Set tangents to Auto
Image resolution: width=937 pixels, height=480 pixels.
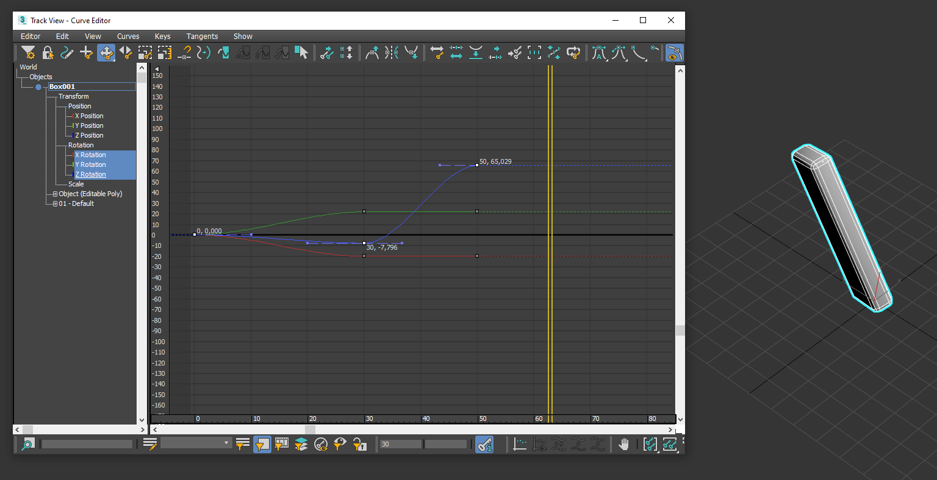[x=599, y=53]
